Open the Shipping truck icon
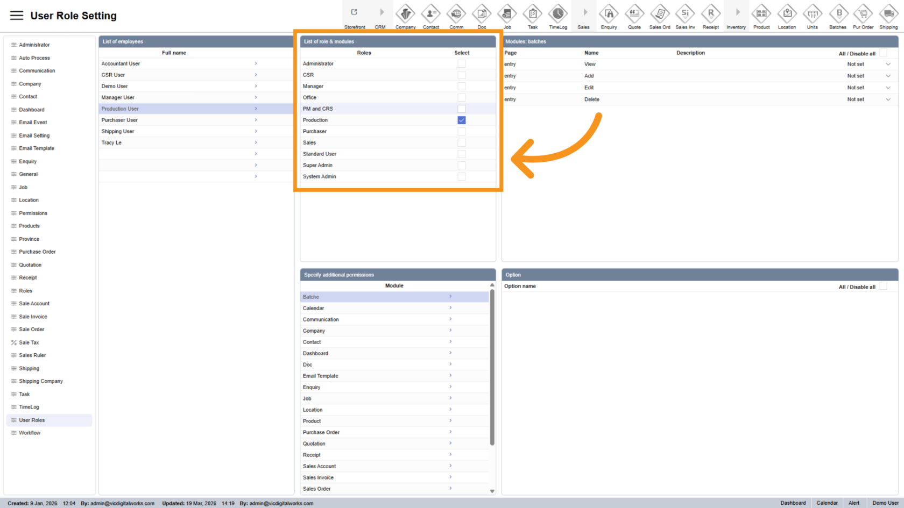The image size is (904, 508). [888, 14]
